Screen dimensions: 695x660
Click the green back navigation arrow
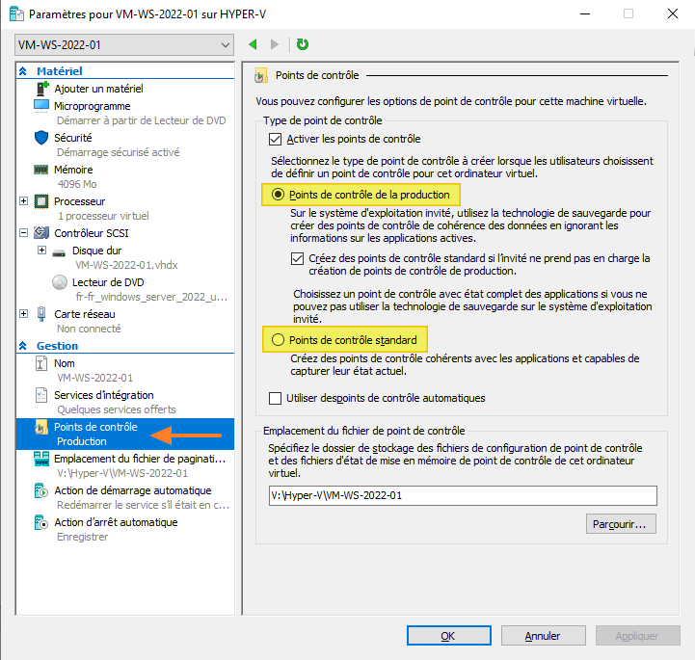pos(253,44)
